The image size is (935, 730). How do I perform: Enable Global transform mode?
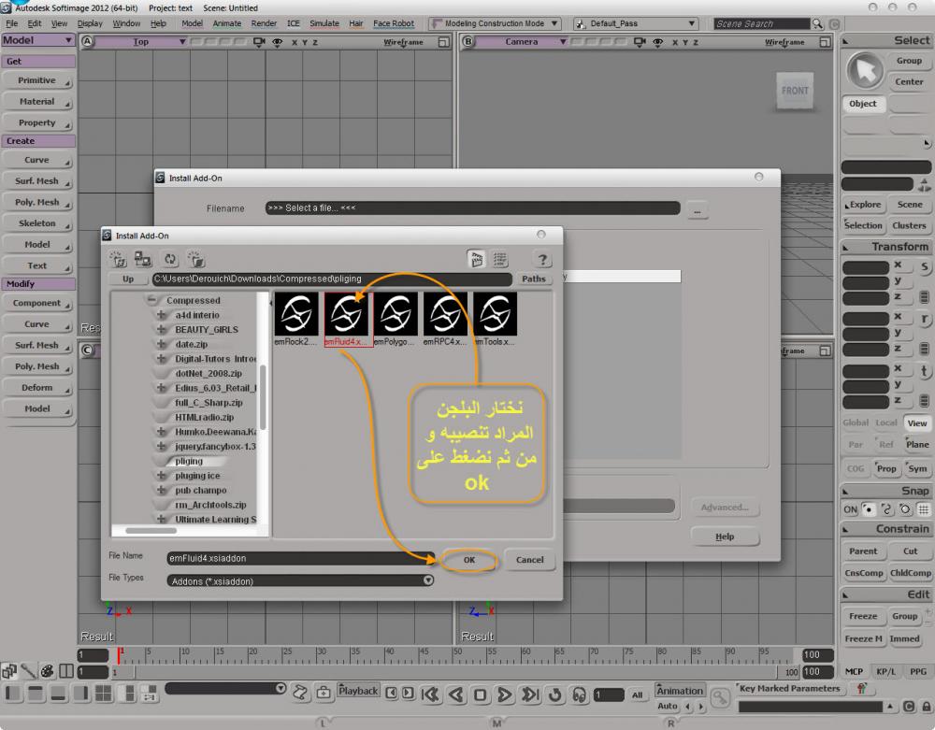856,422
